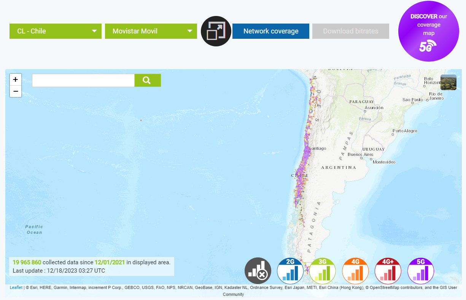Toggle the 4G coverage layer
Screen dimensions: 466x300
pyautogui.click(x=355, y=271)
